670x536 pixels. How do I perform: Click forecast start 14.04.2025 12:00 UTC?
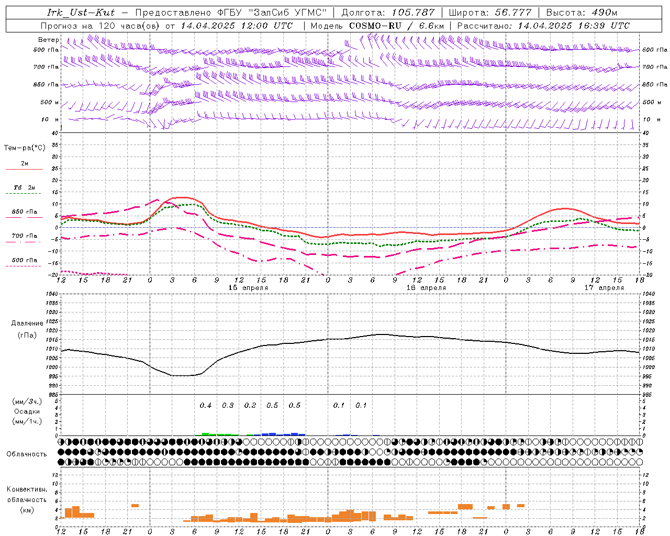237,26
